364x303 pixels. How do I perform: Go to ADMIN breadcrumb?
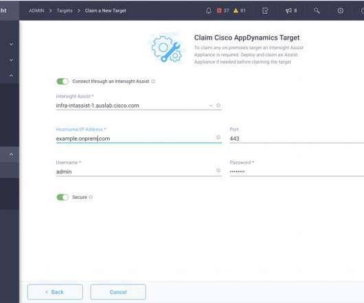point(36,11)
